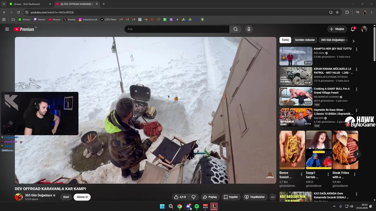The height and width of the screenshot is (211, 376).
Task: Open the bookmarks apps grid icon
Action: pyautogui.click(x=4, y=20)
